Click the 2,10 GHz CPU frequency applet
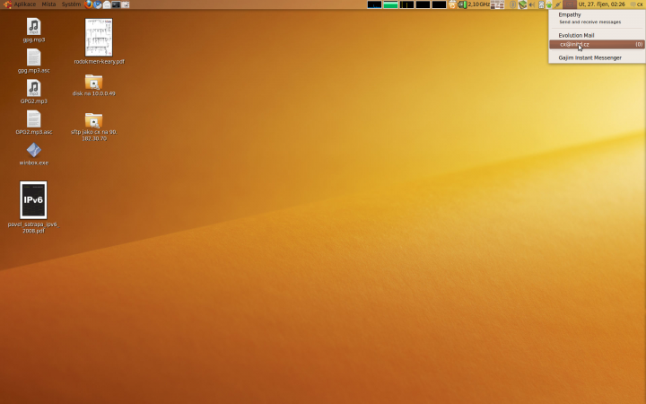The height and width of the screenshot is (404, 646). pos(474,4)
